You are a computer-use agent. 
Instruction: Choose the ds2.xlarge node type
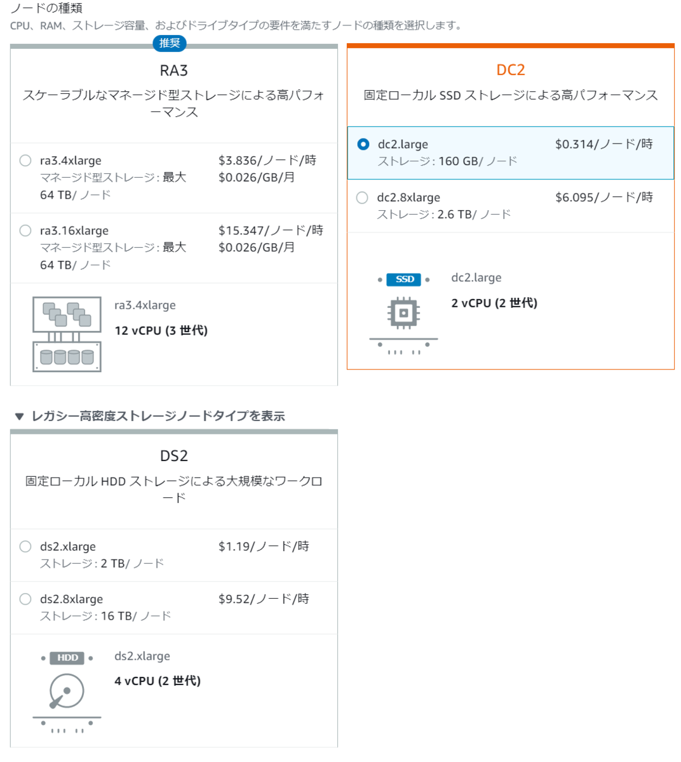coord(25,547)
